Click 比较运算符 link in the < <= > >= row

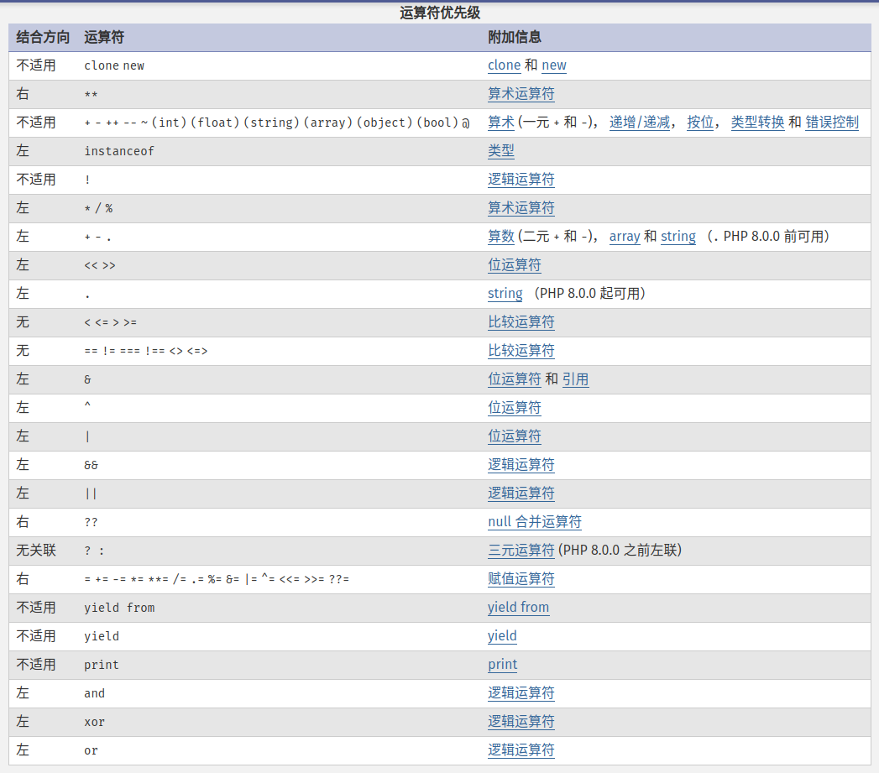tap(521, 322)
